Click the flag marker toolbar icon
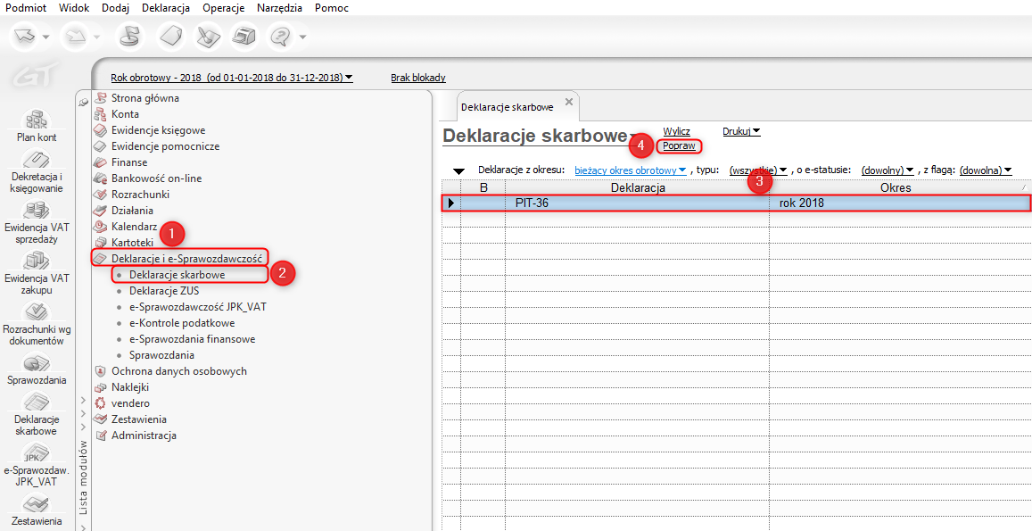 pyautogui.click(x=128, y=37)
